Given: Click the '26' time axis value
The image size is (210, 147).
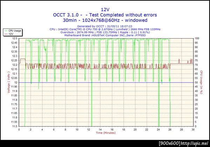Looking at the screenshot, I should [170, 129].
